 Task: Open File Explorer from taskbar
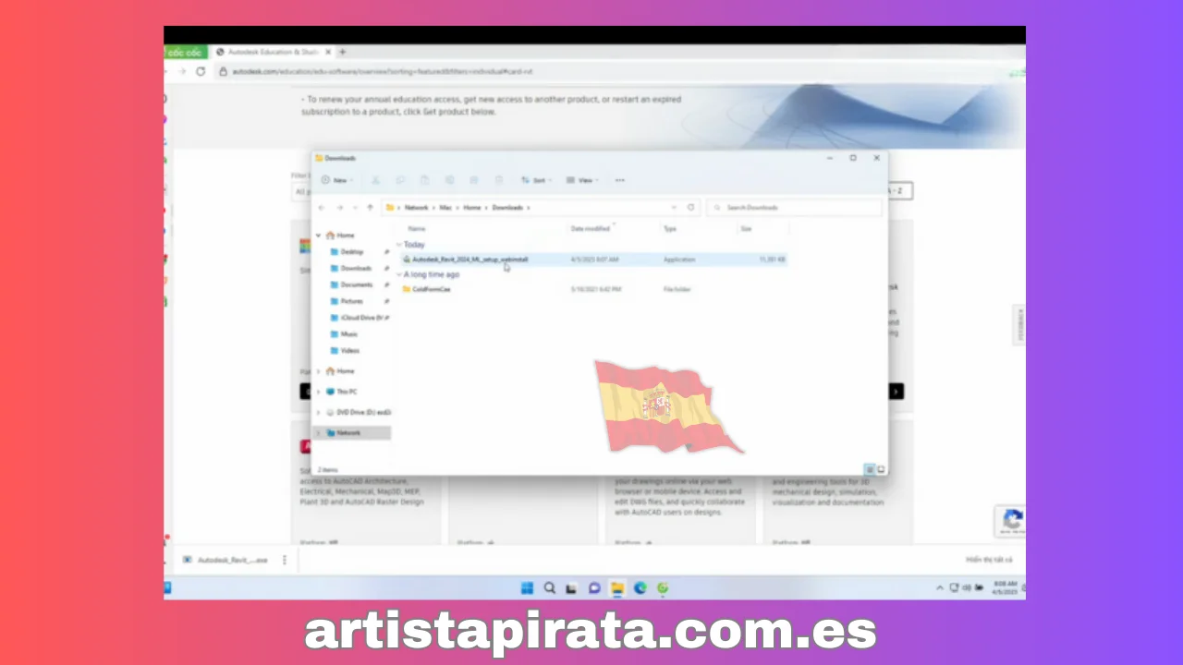tap(617, 587)
